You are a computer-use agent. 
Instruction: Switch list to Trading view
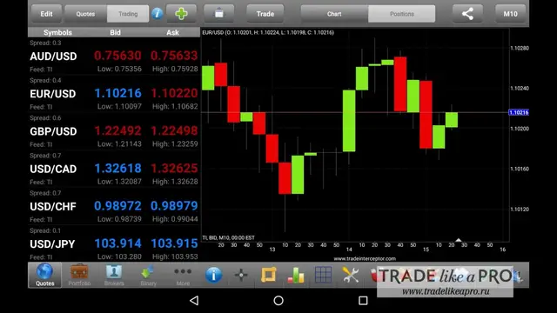tap(128, 14)
